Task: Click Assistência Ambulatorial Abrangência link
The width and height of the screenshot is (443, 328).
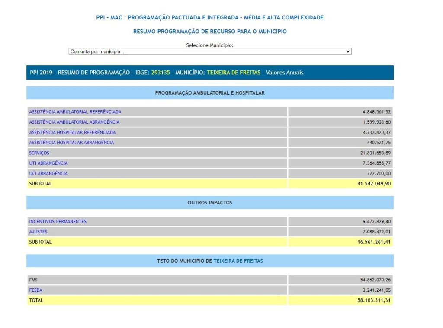Action: [74, 122]
